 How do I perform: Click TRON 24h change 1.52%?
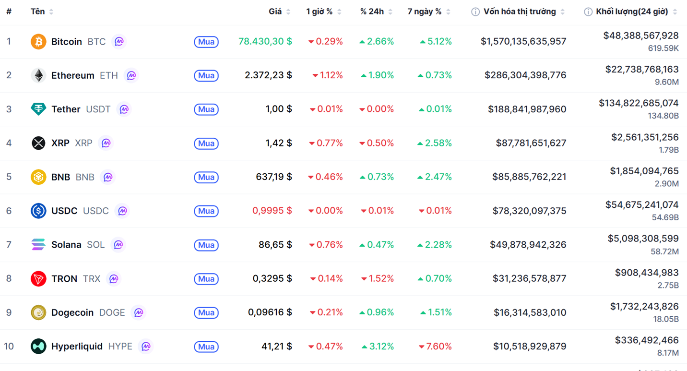pos(377,278)
